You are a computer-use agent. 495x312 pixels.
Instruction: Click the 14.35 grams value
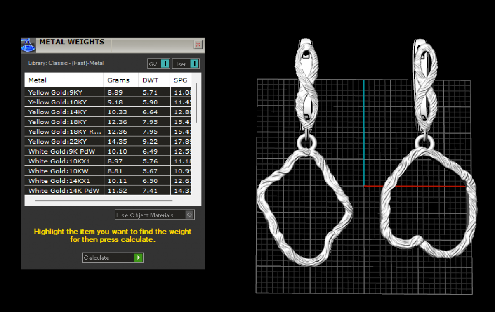tap(117, 142)
